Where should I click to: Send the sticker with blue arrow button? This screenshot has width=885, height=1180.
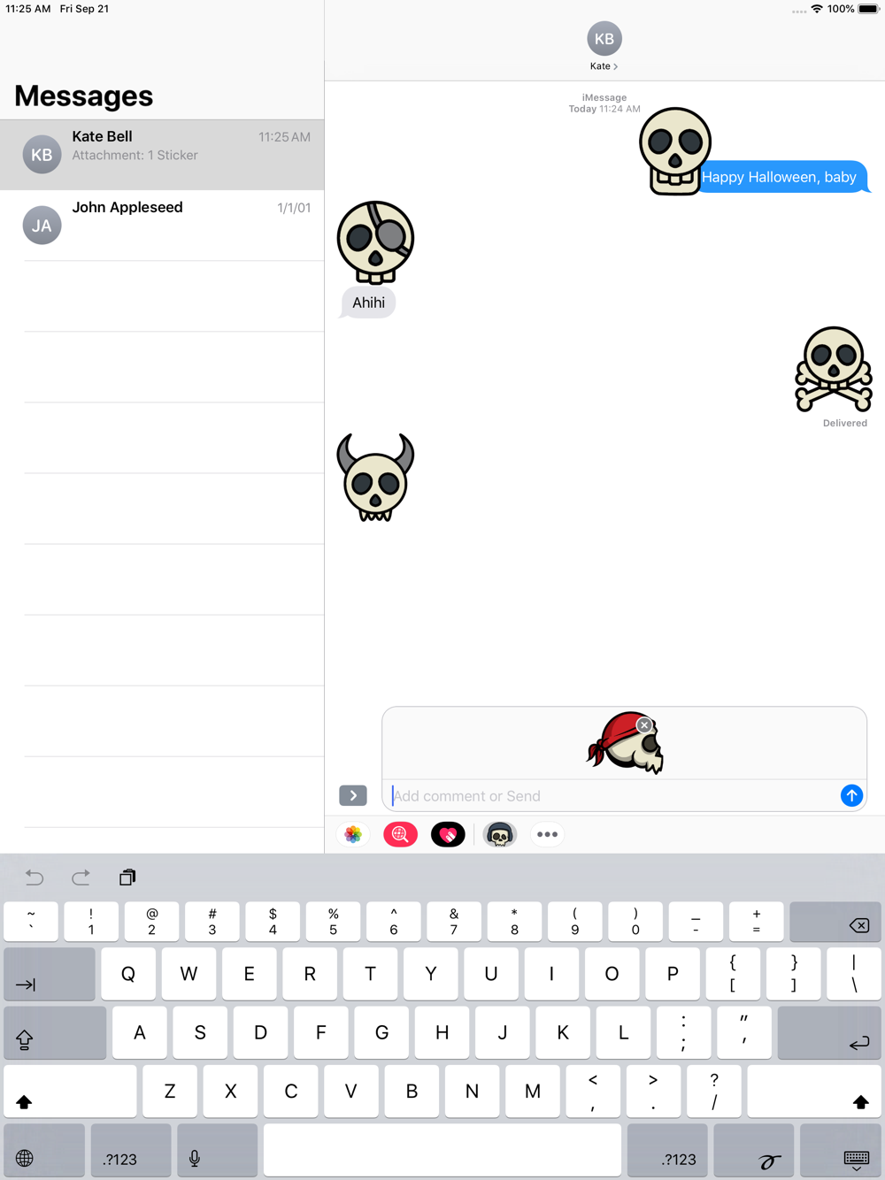[851, 795]
